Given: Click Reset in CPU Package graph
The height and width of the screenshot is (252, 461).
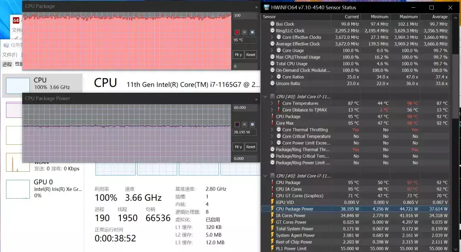Looking at the screenshot, I should (251, 55).
